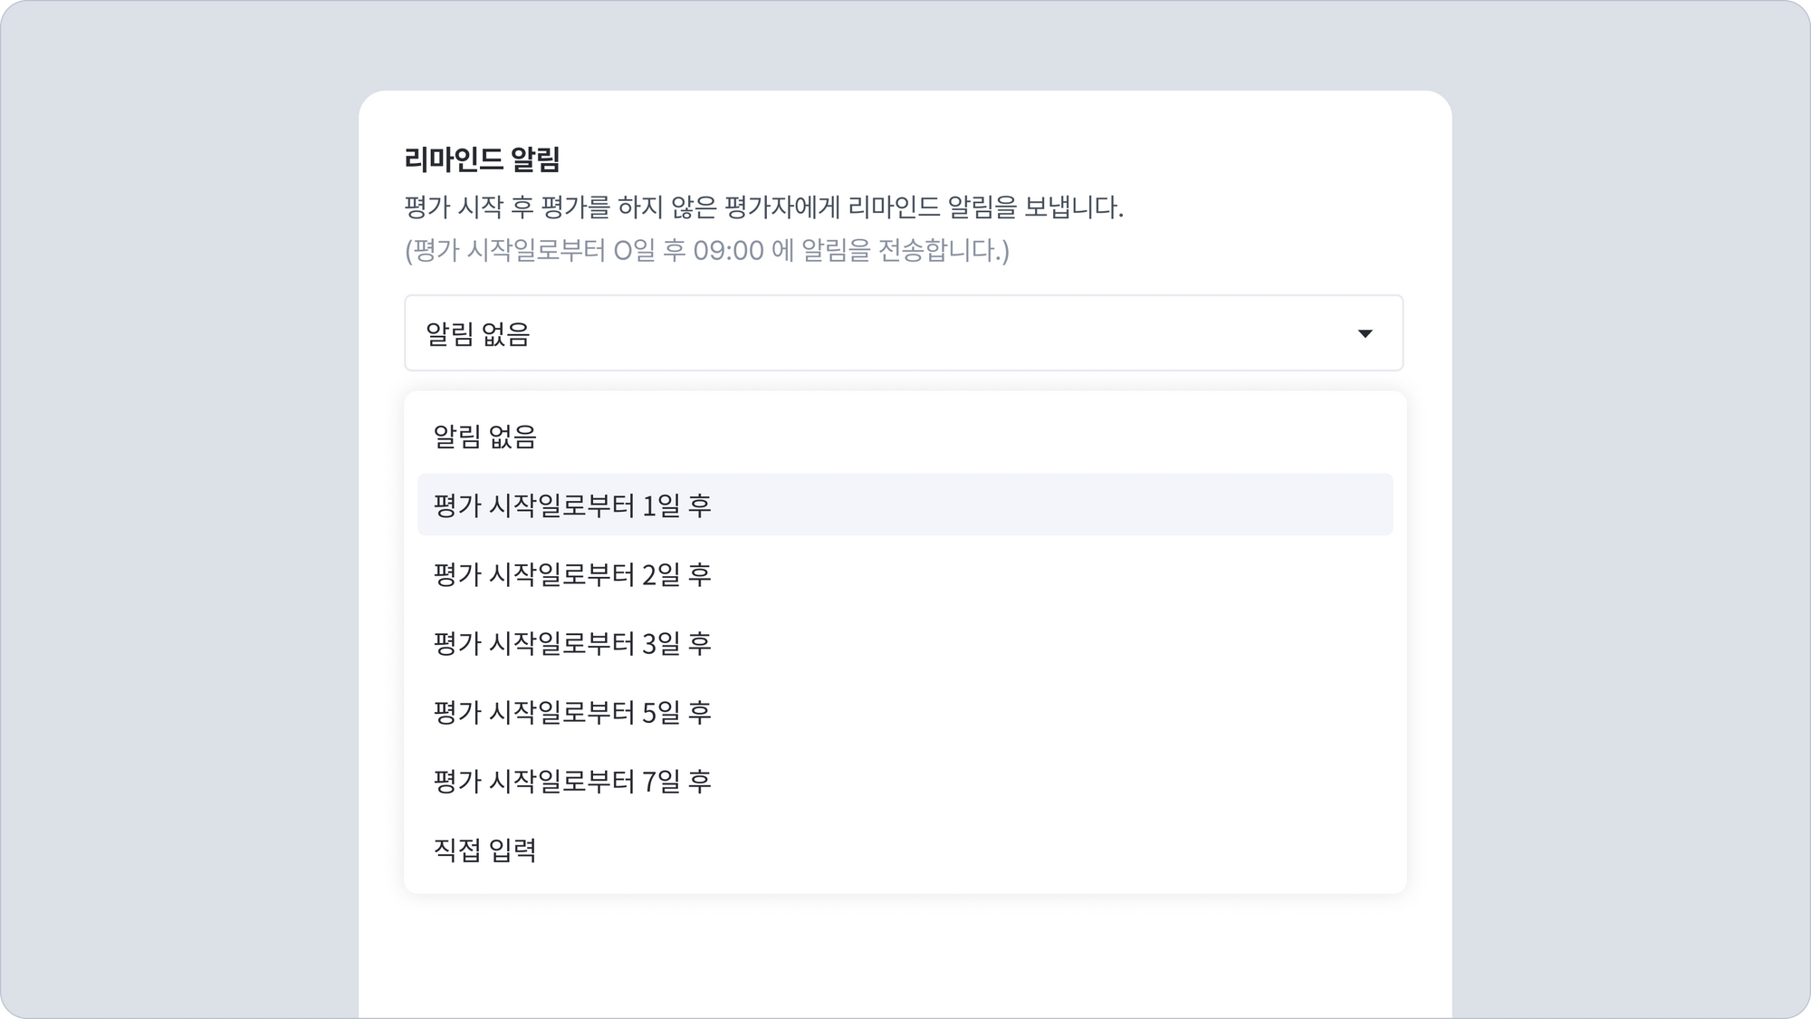The image size is (1811, 1019).
Task: Select the 직접 입력 custom entry option
Action: pos(485,850)
